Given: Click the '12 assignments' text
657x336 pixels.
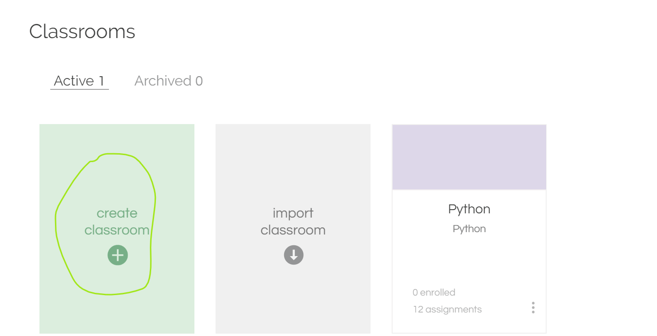Looking at the screenshot, I should pos(447,309).
